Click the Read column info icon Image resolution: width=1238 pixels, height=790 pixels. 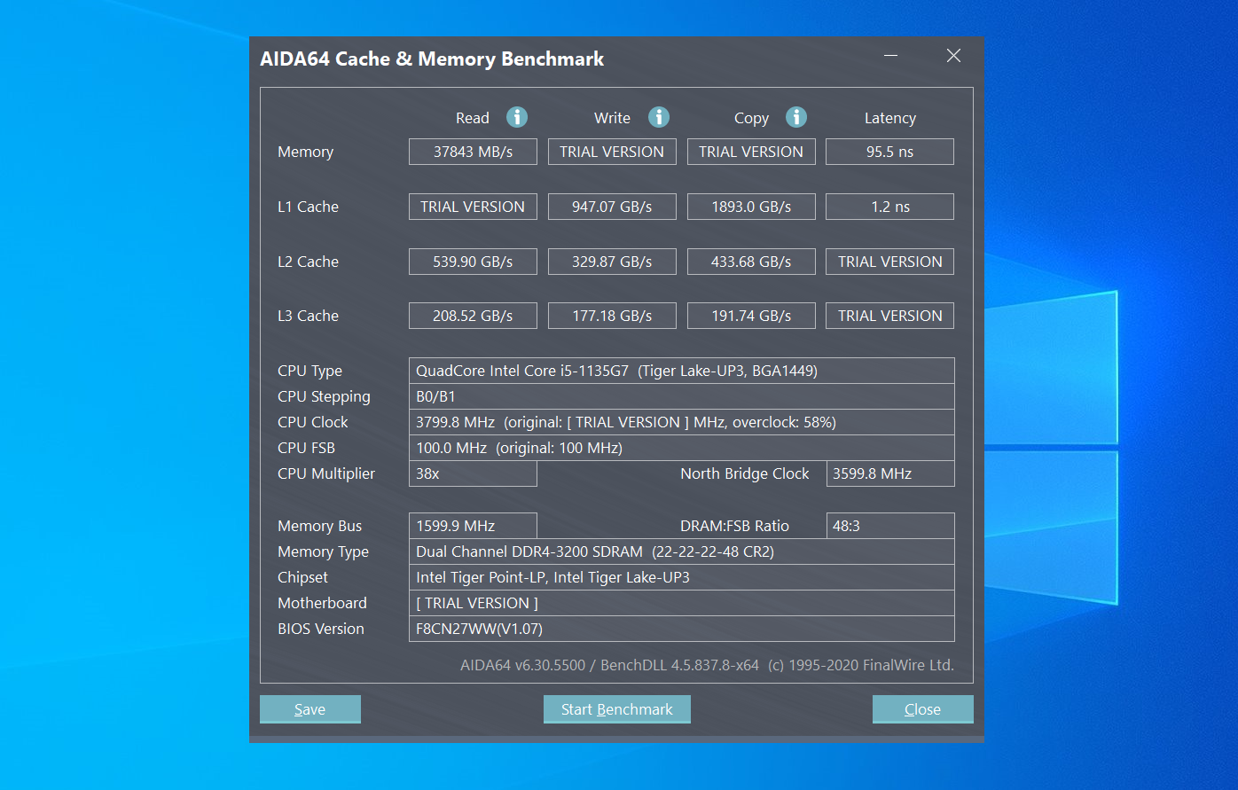tap(517, 117)
